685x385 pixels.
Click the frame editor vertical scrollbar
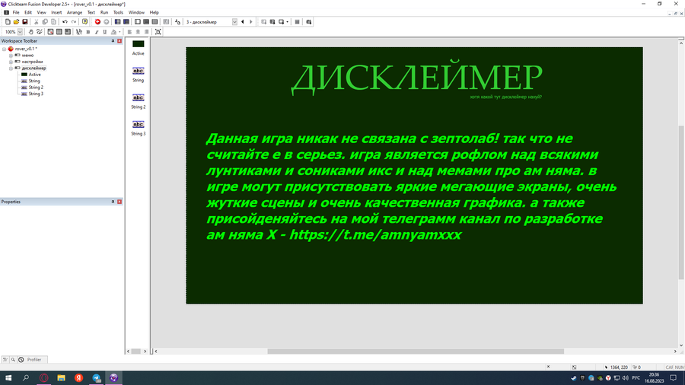[681, 202]
